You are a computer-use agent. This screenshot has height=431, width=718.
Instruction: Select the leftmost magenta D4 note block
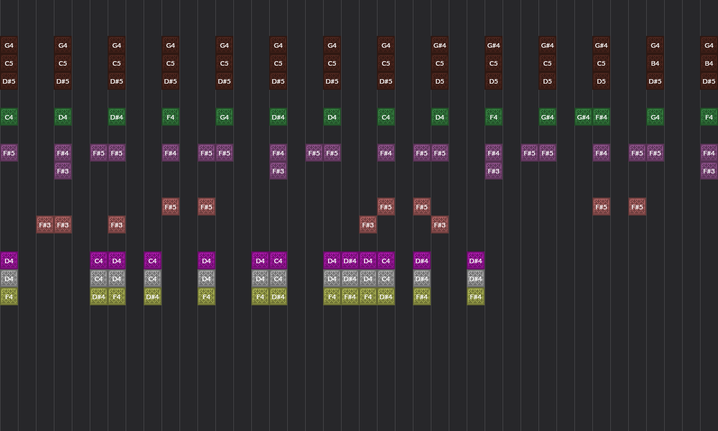pyautogui.click(x=9, y=261)
